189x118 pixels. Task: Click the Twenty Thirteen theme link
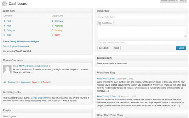tap(17, 41)
